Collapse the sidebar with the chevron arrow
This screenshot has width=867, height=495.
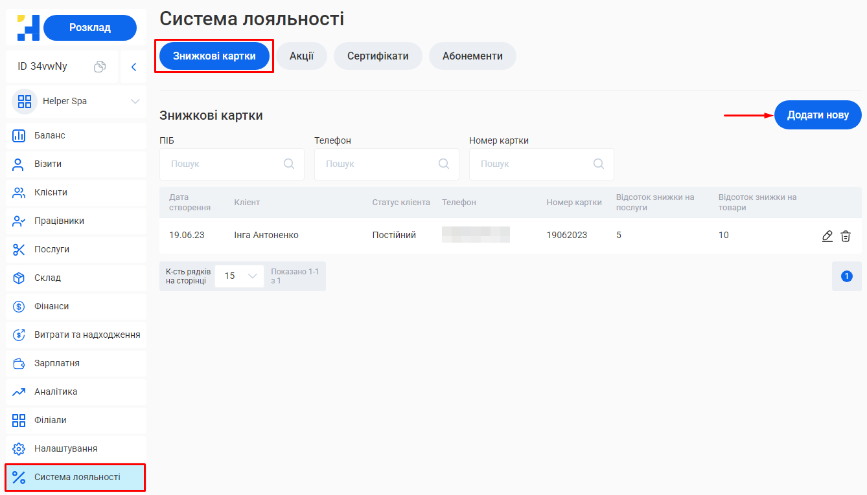(x=134, y=67)
